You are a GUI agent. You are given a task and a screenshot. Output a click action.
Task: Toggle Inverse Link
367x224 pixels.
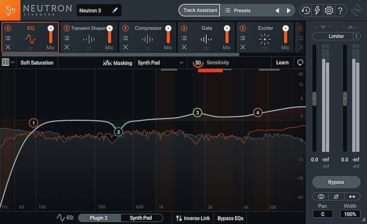click(x=193, y=218)
